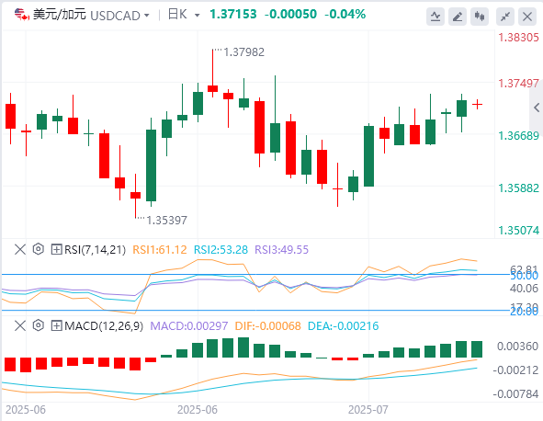Viewport: 543px width, 421px height.
Task: Close the chart with the top X icon
Action: [527, 17]
